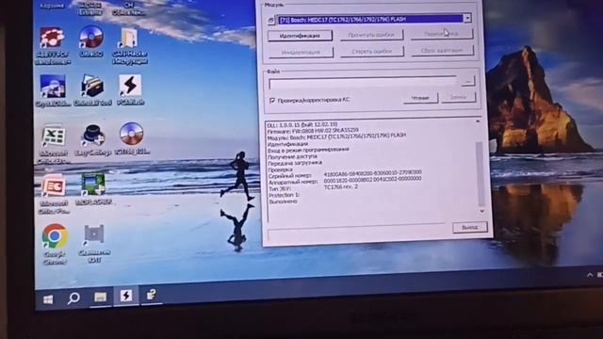Screen dimensions: 603x339
Task: Click the Прочитать ошибки button
Action: tap(371, 35)
